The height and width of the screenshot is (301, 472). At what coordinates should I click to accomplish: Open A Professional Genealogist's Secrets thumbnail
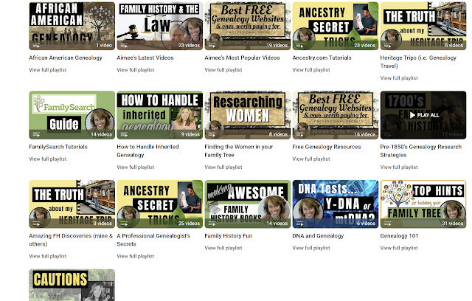(160, 204)
